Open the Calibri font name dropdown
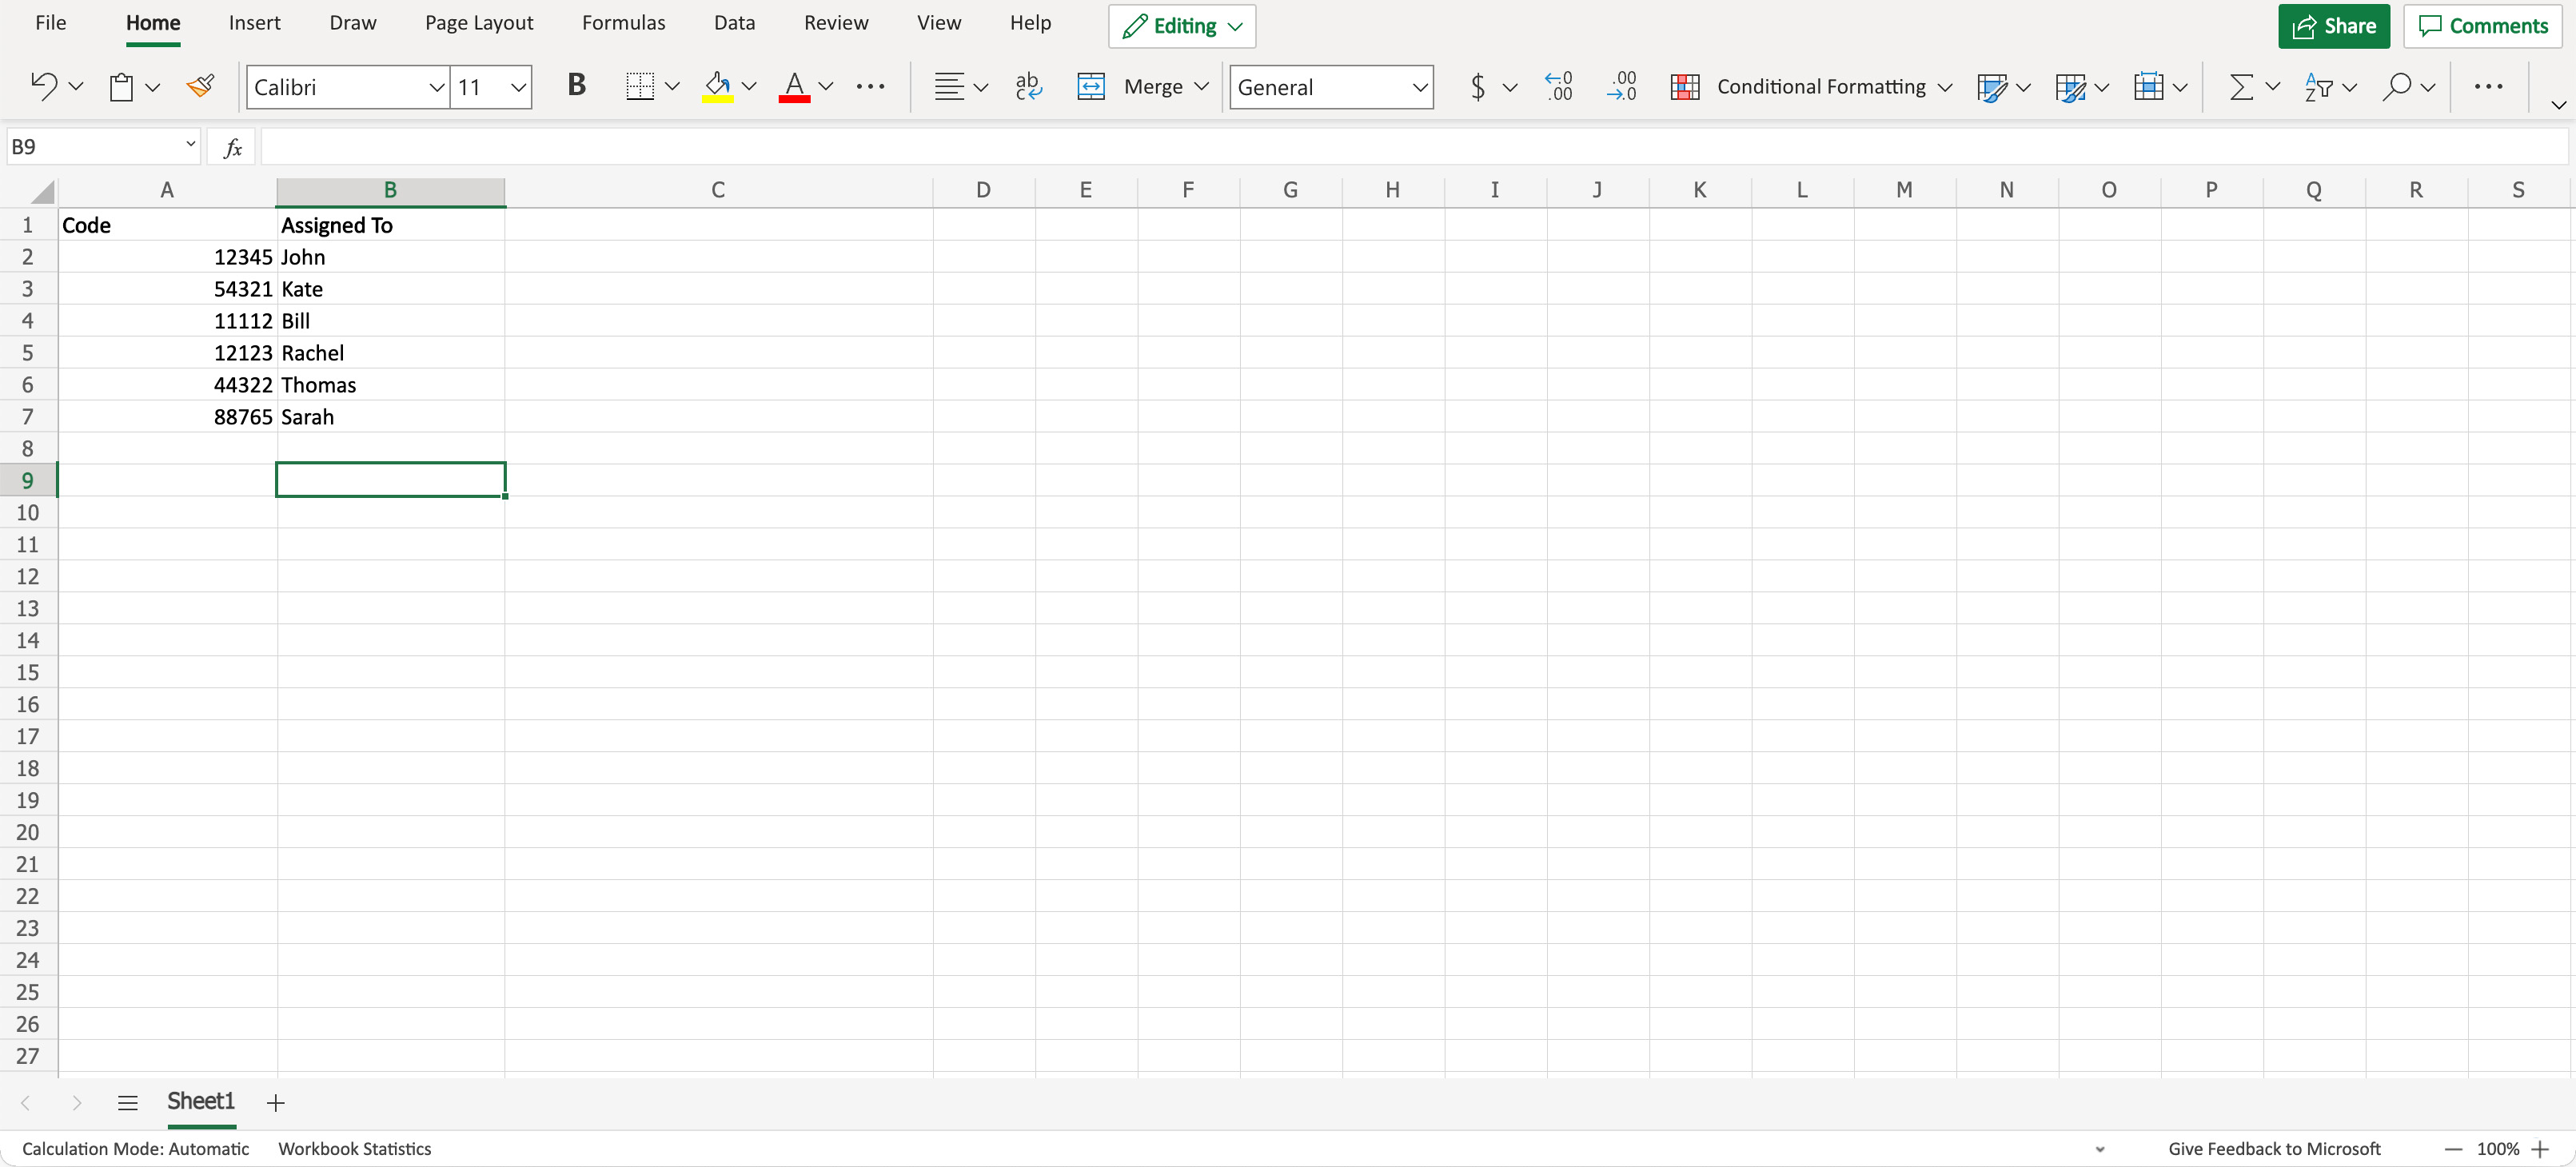This screenshot has height=1167, width=2576. 436,87
